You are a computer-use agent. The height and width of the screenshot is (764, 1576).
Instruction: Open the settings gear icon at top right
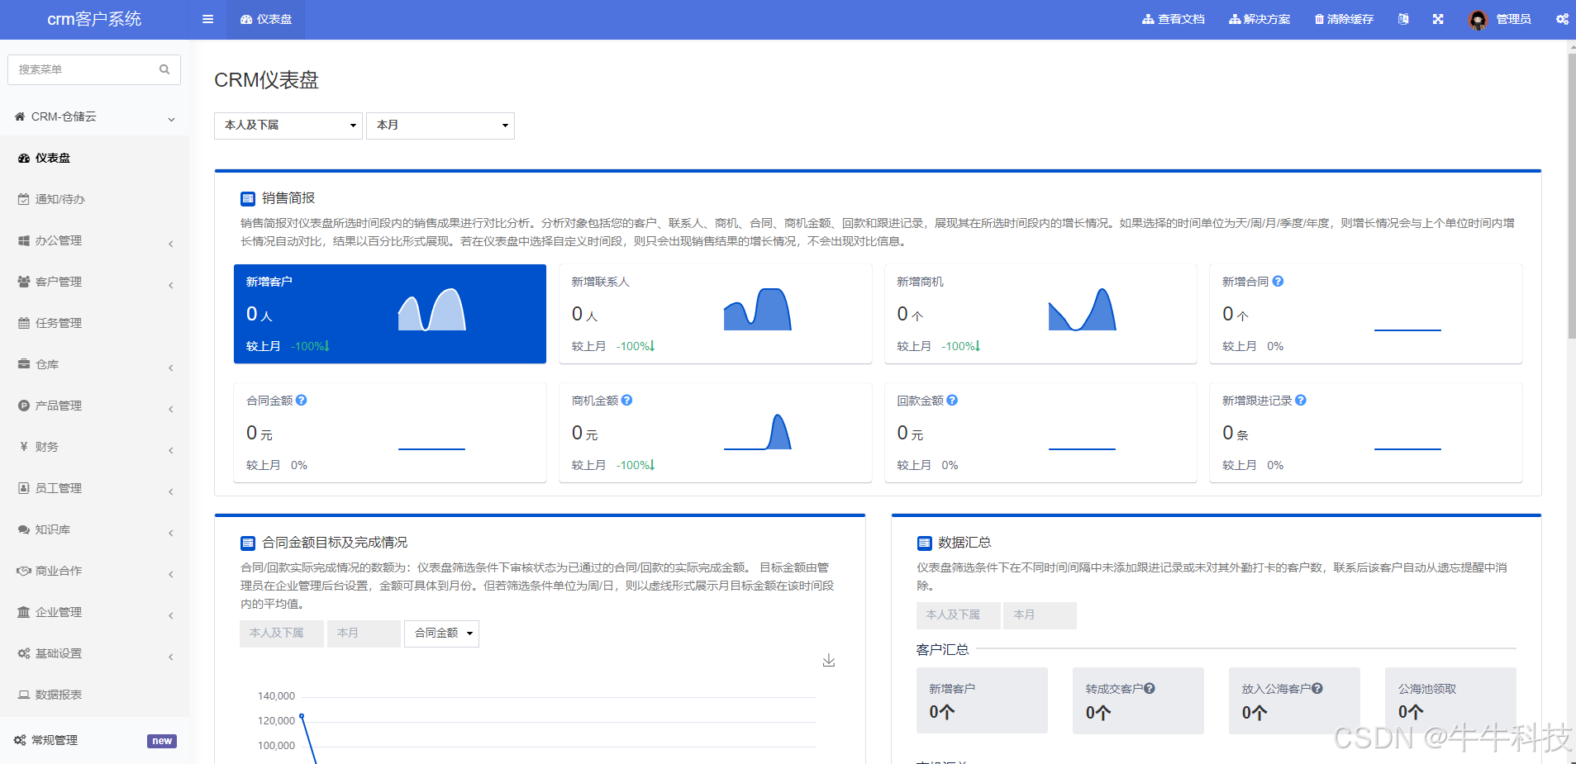click(1562, 19)
